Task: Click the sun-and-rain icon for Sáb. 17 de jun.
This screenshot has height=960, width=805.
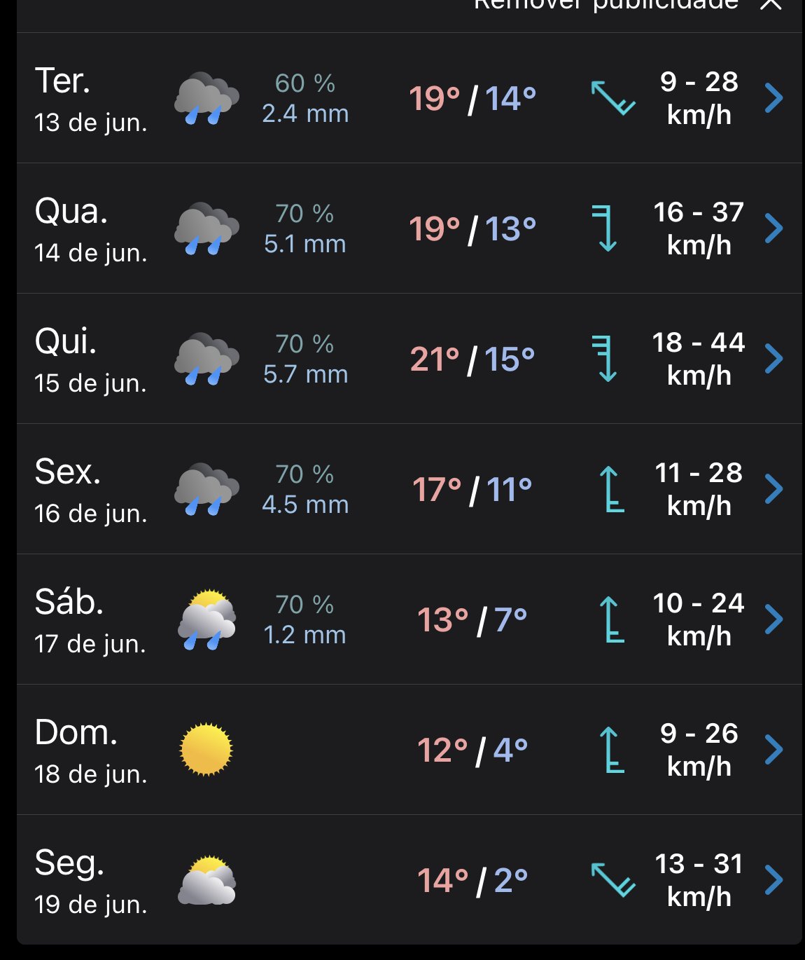Action: click(x=206, y=619)
